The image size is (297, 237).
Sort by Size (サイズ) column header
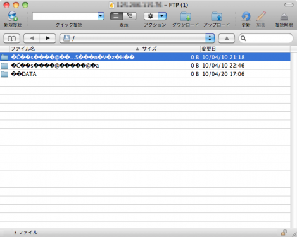[x=170, y=49]
